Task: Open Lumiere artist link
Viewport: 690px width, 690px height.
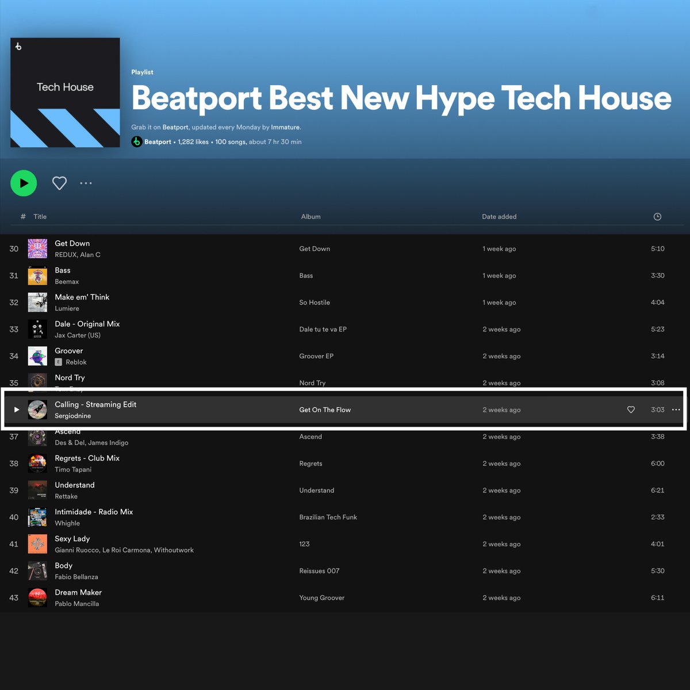Action: (67, 309)
